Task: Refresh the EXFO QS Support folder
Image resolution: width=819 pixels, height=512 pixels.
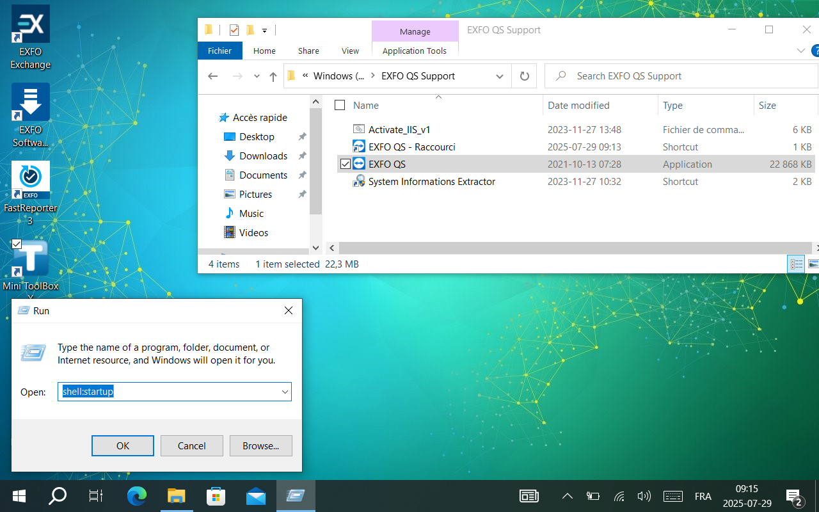Action: pos(525,76)
